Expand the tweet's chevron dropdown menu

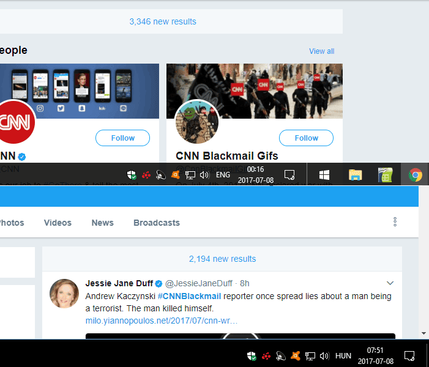[390, 283]
